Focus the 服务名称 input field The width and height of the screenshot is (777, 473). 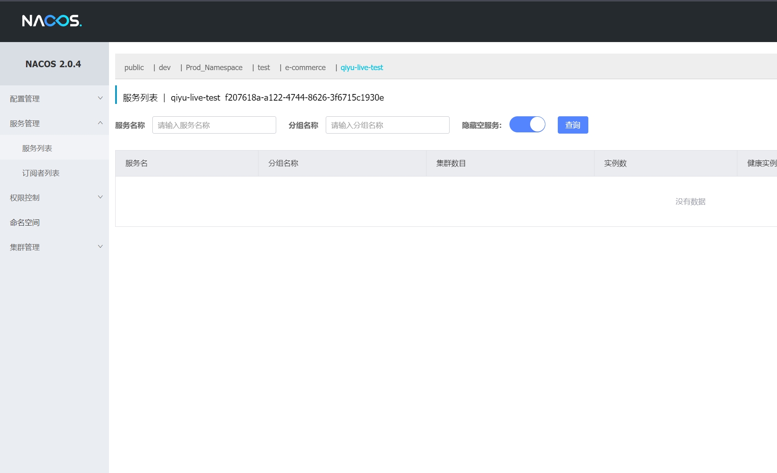214,125
